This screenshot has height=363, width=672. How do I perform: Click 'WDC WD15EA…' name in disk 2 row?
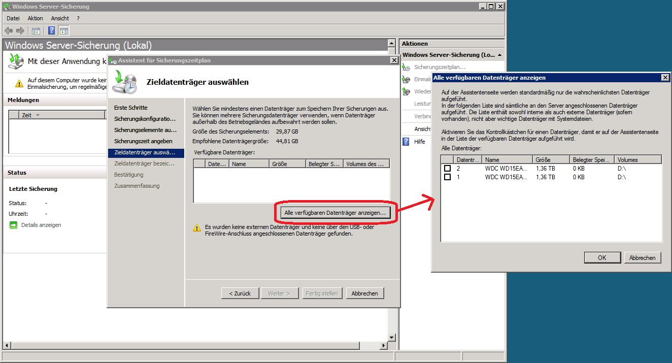[x=506, y=168]
